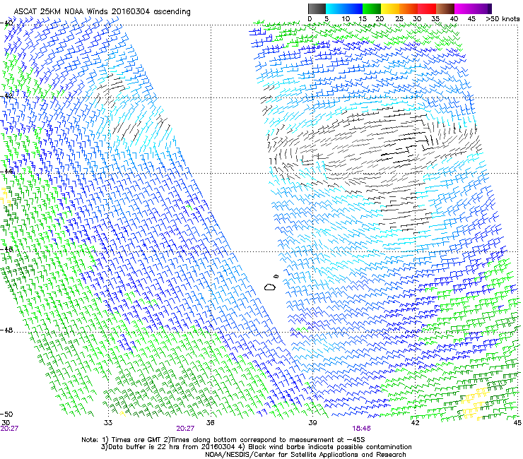Click the '20:27' time label between longitudes 33 and 36
This screenshot has height=459, width=523.
click(185, 429)
